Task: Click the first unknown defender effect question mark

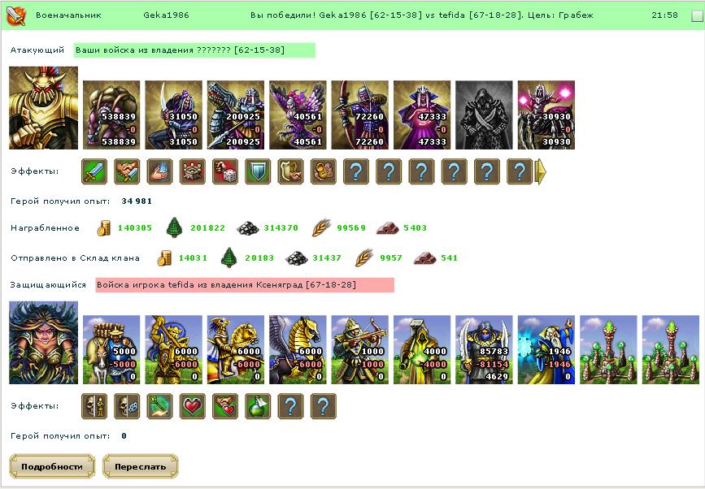Action: coord(291,406)
